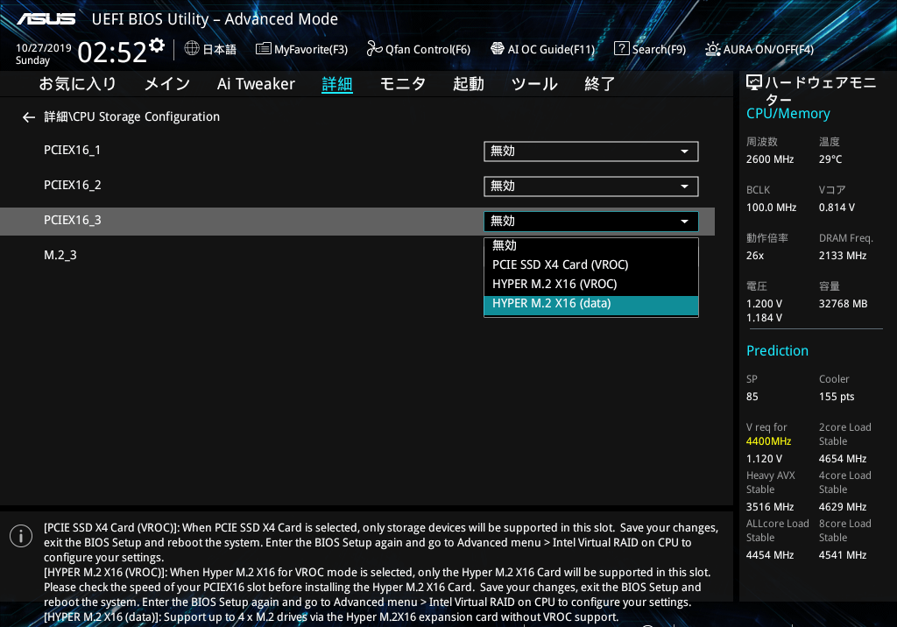Choose PCIE SSD X4 Card (VROC) option
Image resolution: width=897 pixels, height=627 pixels.
591,264
